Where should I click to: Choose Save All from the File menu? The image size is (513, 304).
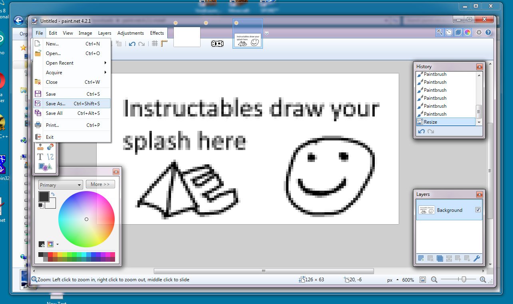click(71, 113)
